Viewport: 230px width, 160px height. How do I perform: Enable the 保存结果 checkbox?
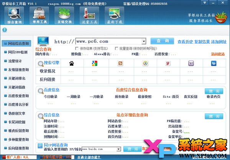[77, 48]
